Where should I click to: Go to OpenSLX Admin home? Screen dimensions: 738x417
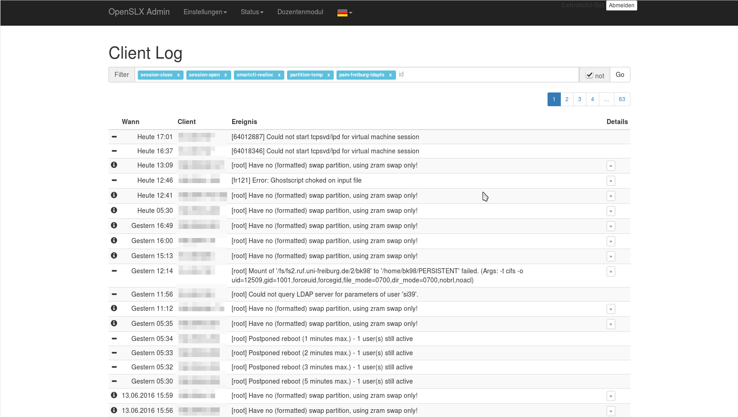point(139,12)
